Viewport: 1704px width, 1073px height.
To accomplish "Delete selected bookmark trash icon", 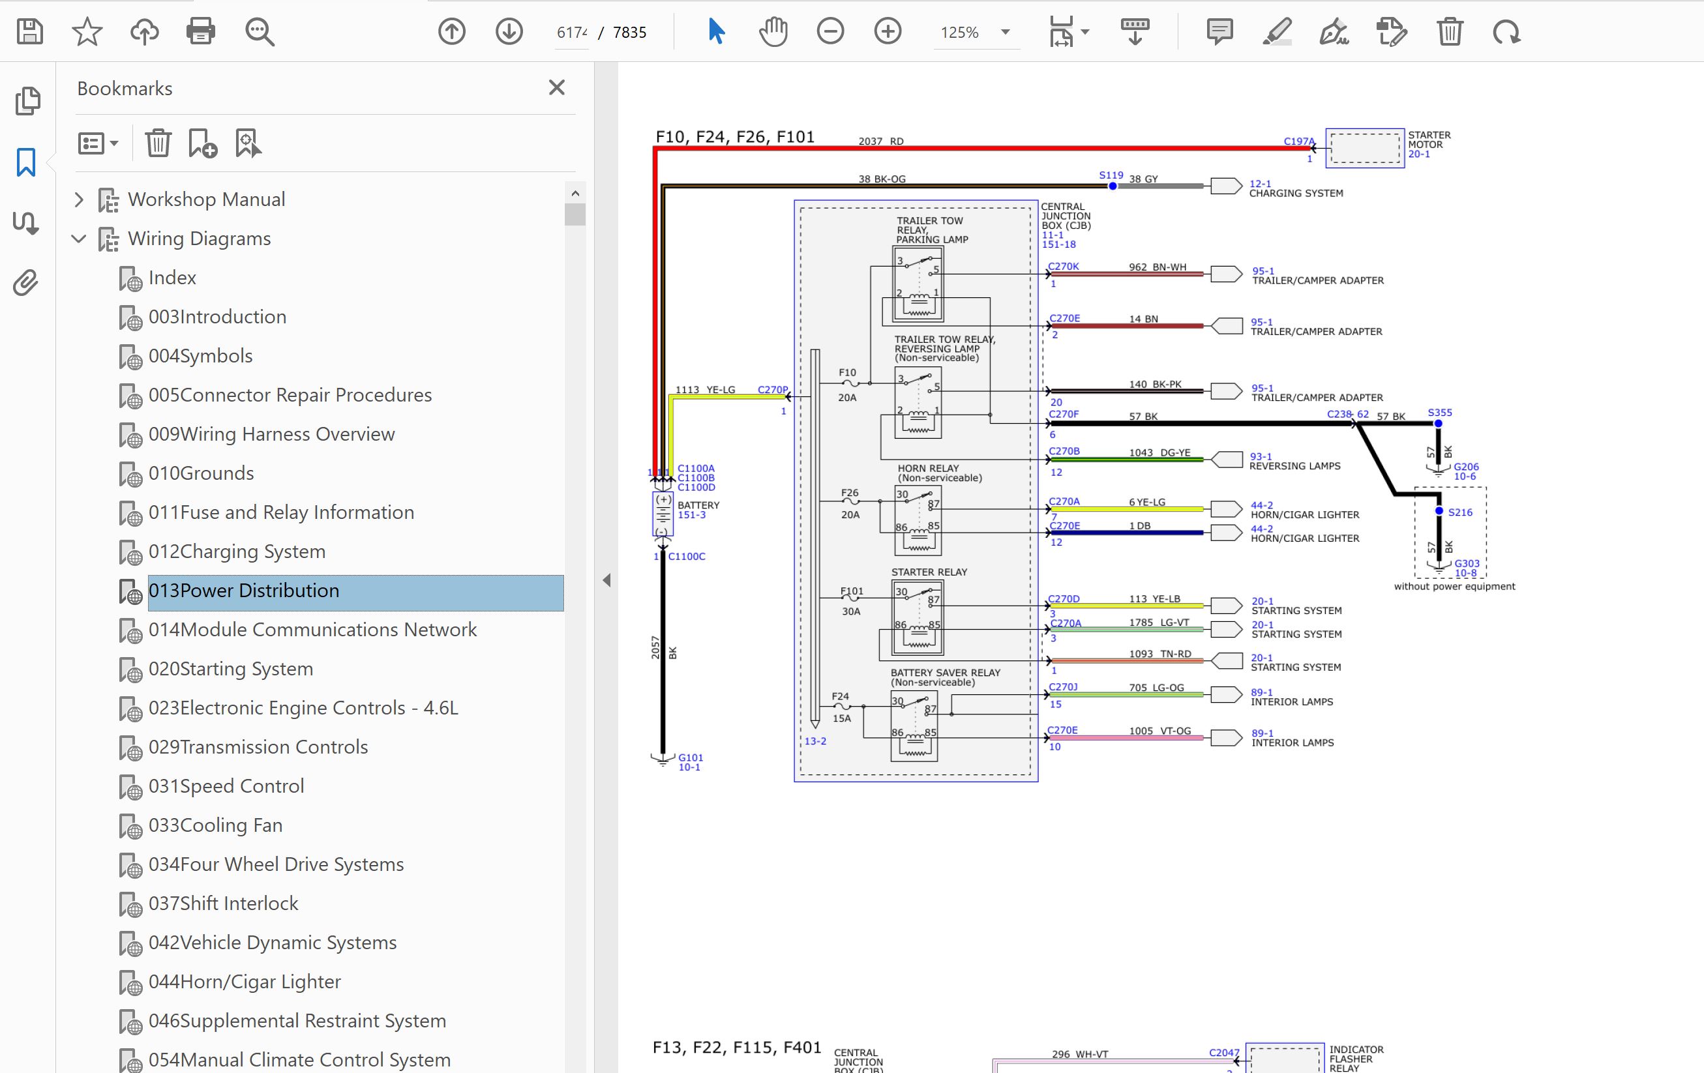I will coord(158,143).
